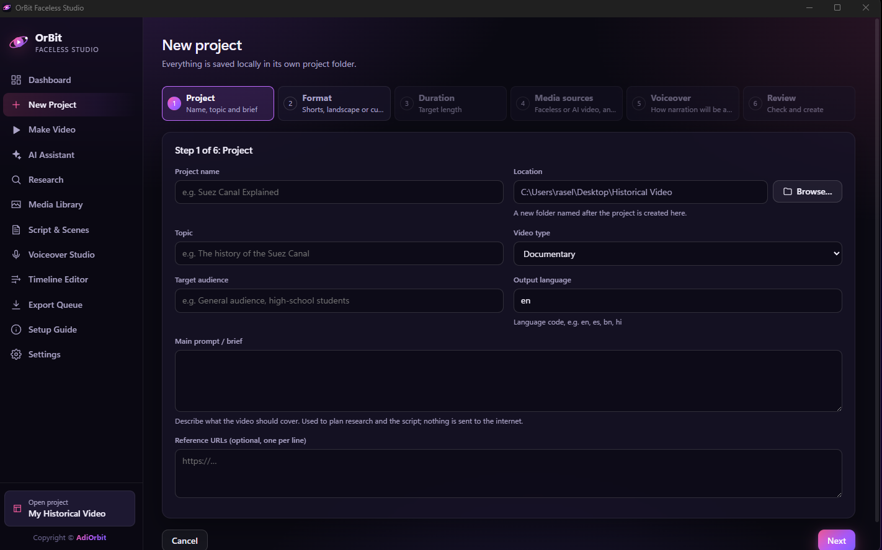Image resolution: width=882 pixels, height=550 pixels.
Task: Click the layout icon in Open project card
Action: pos(17,509)
